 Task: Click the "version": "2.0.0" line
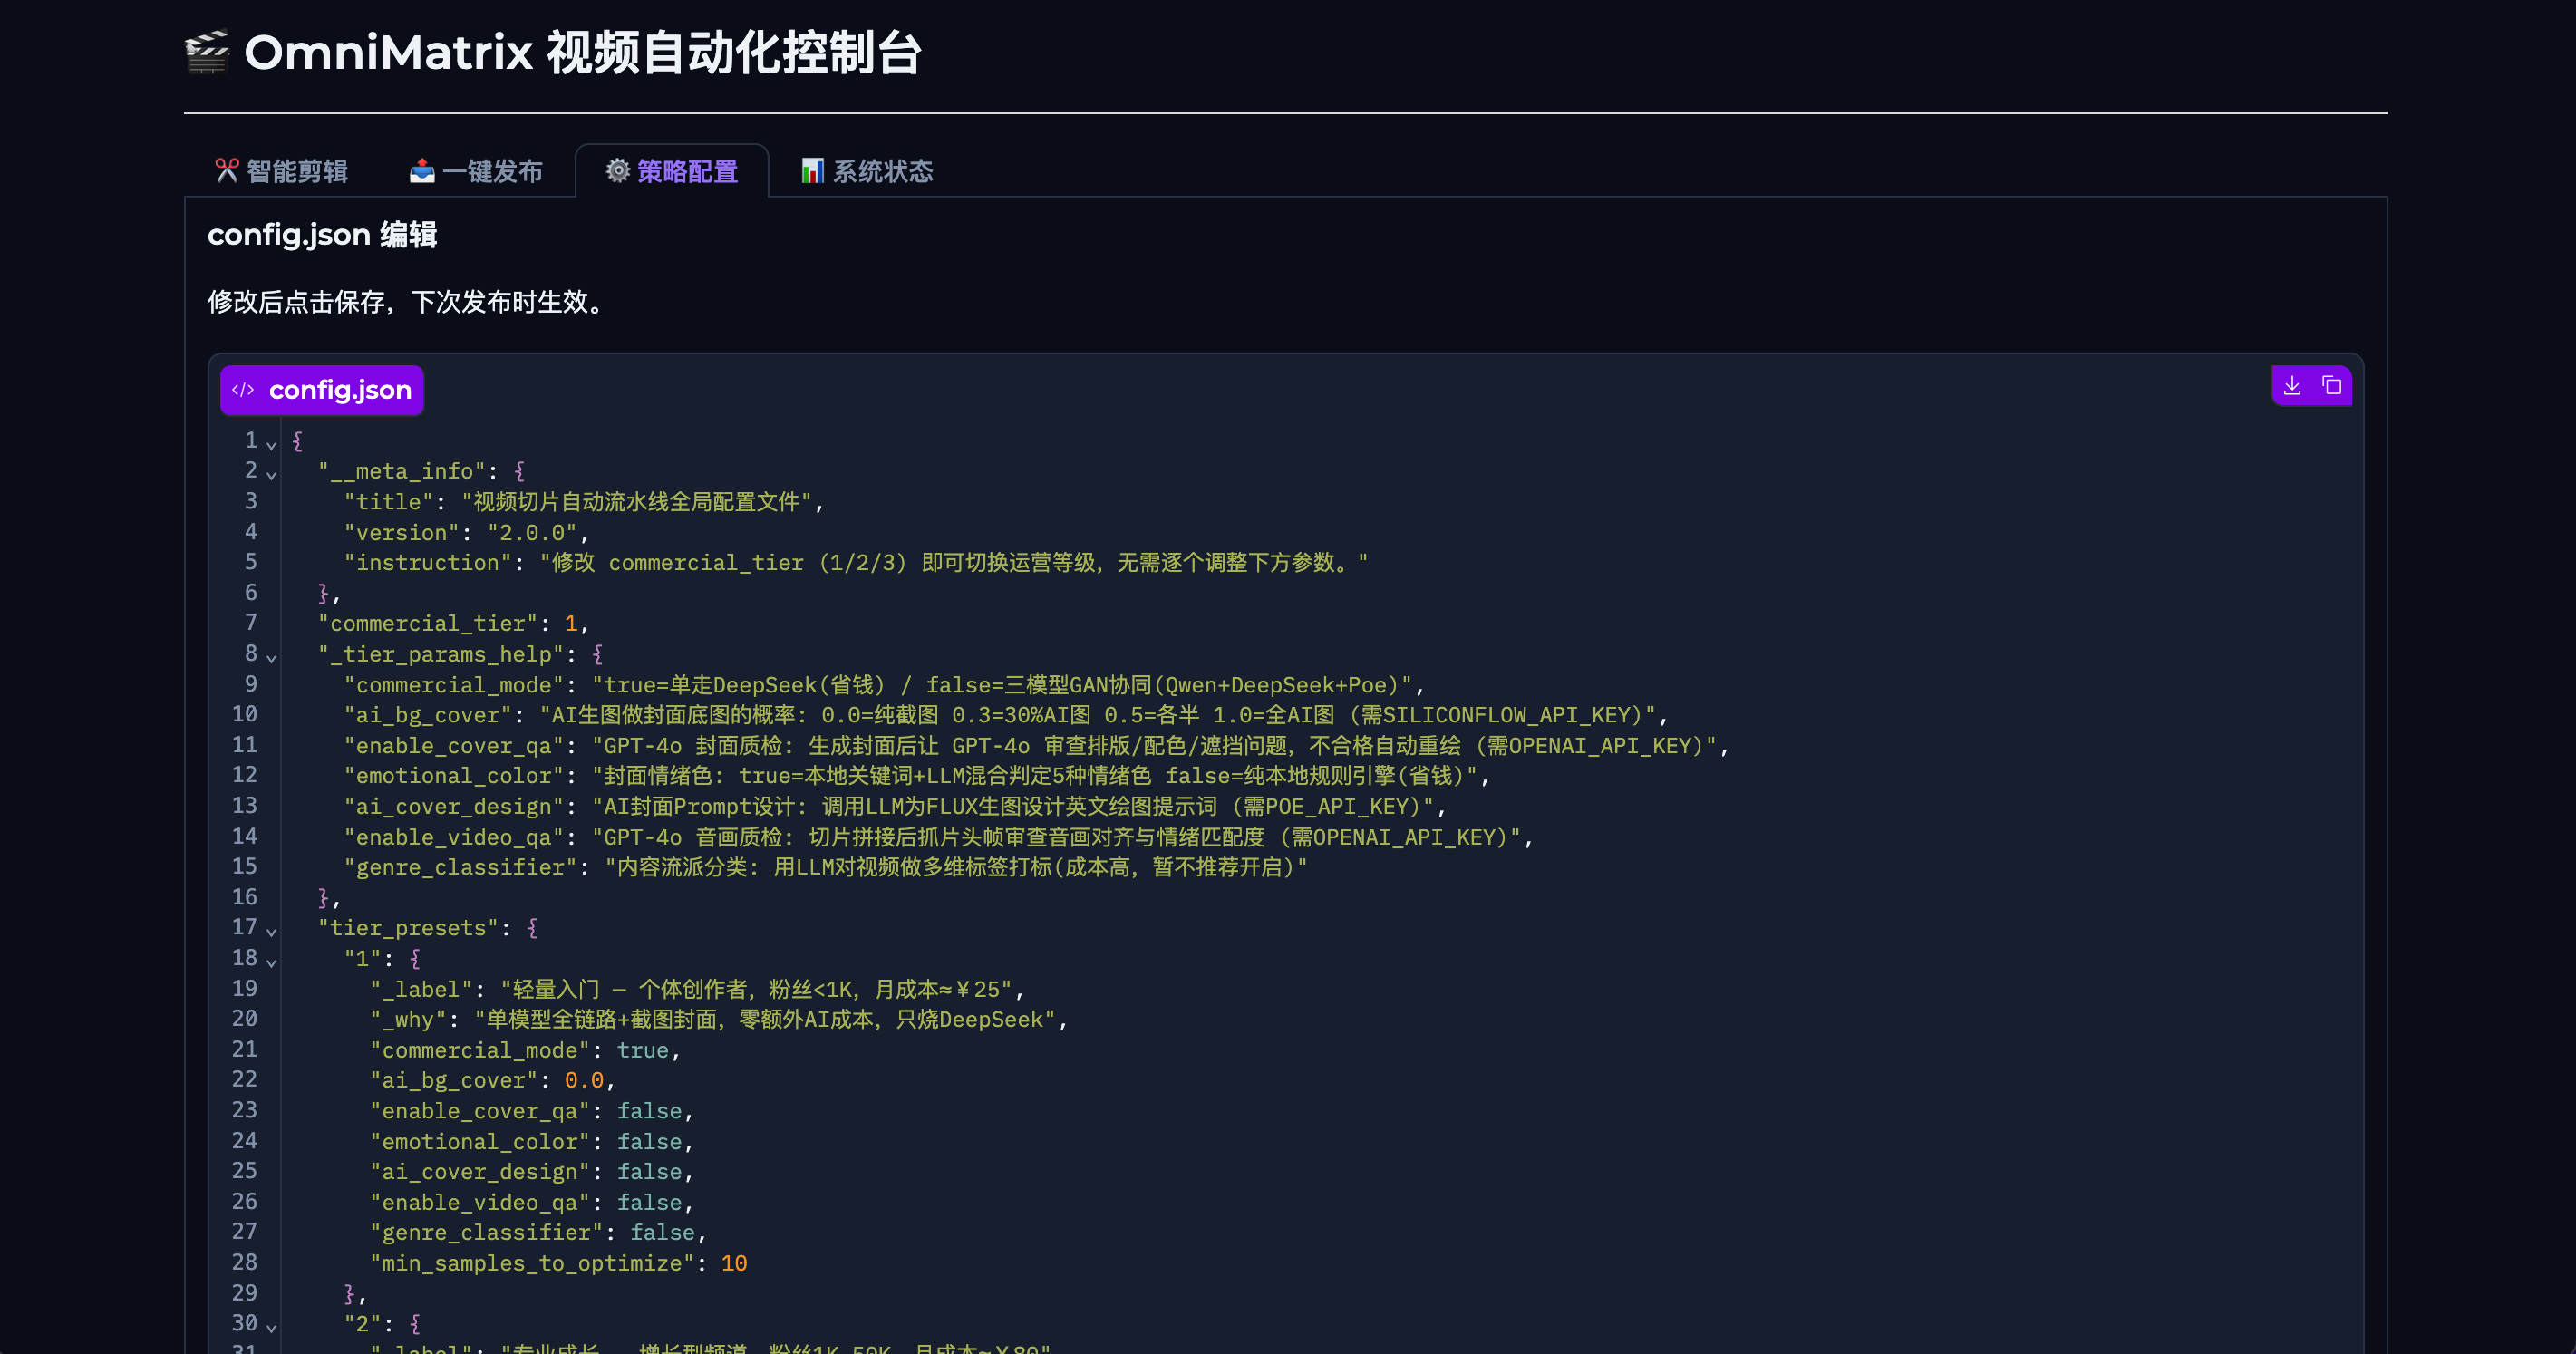(x=467, y=533)
